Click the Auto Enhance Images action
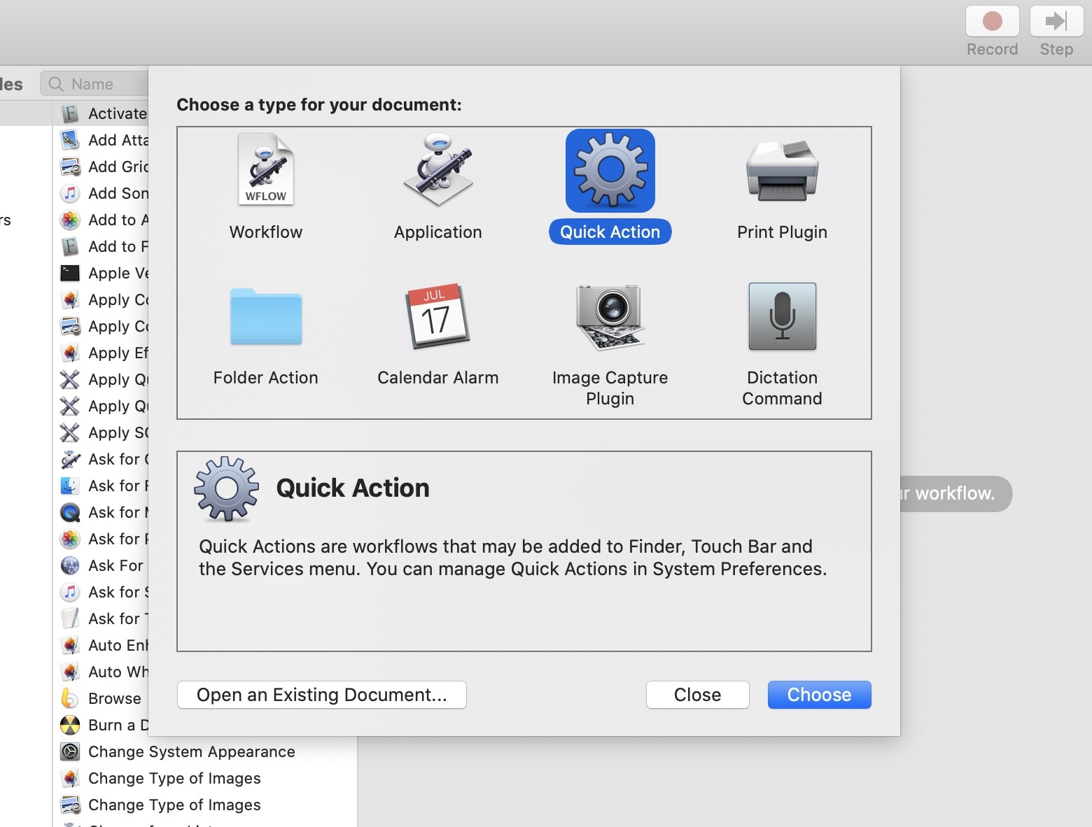This screenshot has height=827, width=1092. [x=118, y=645]
